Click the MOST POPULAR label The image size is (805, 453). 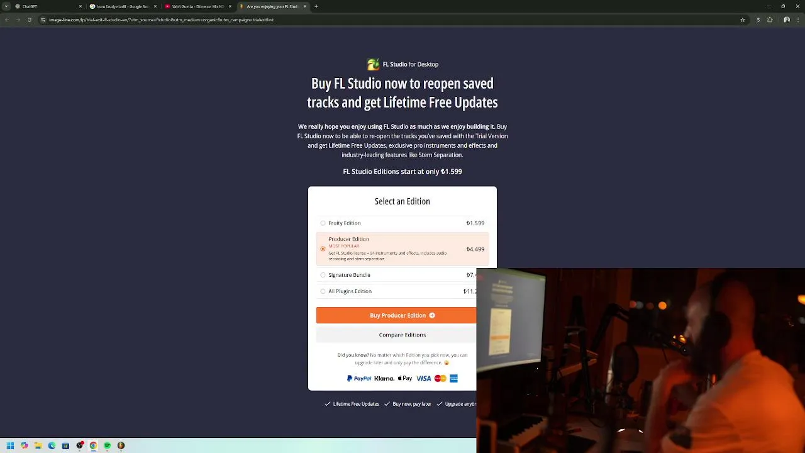(344, 246)
